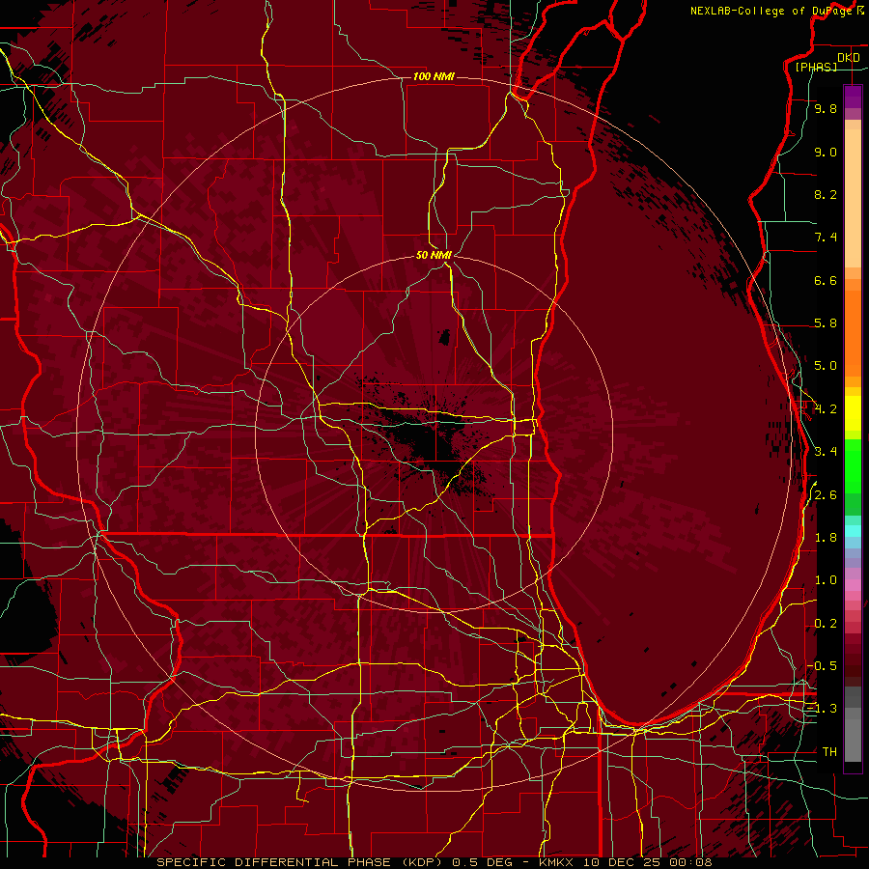Click the bright green band in the color bar
The height and width of the screenshot is (869, 869).
coord(853,466)
